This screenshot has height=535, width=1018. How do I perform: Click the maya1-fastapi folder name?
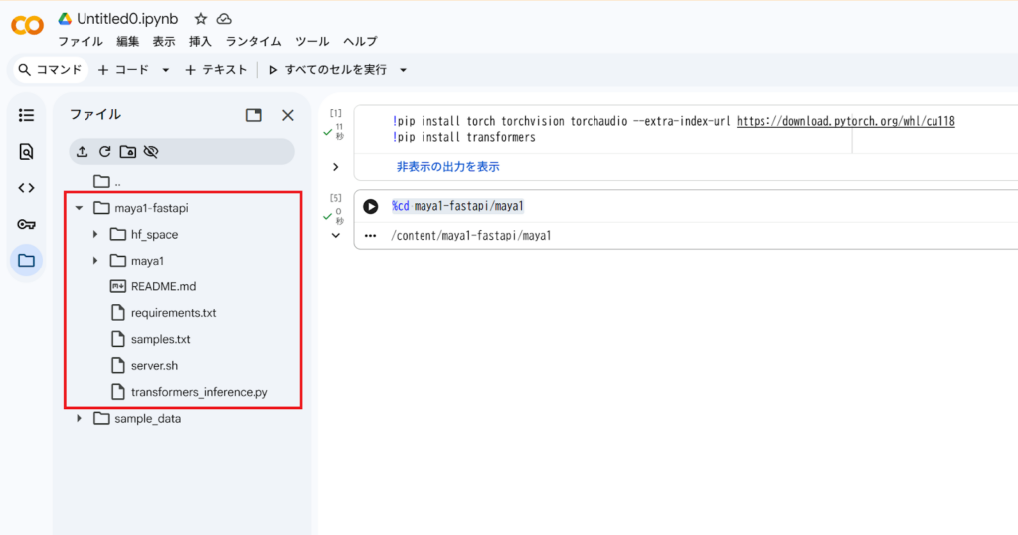(151, 208)
